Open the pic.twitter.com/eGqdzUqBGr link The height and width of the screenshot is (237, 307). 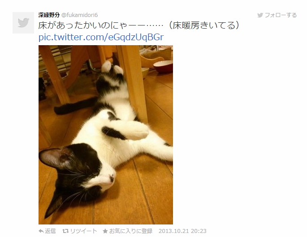point(101,37)
